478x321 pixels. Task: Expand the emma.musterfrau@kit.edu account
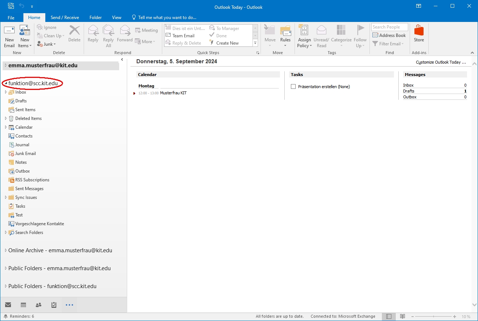(6, 65)
